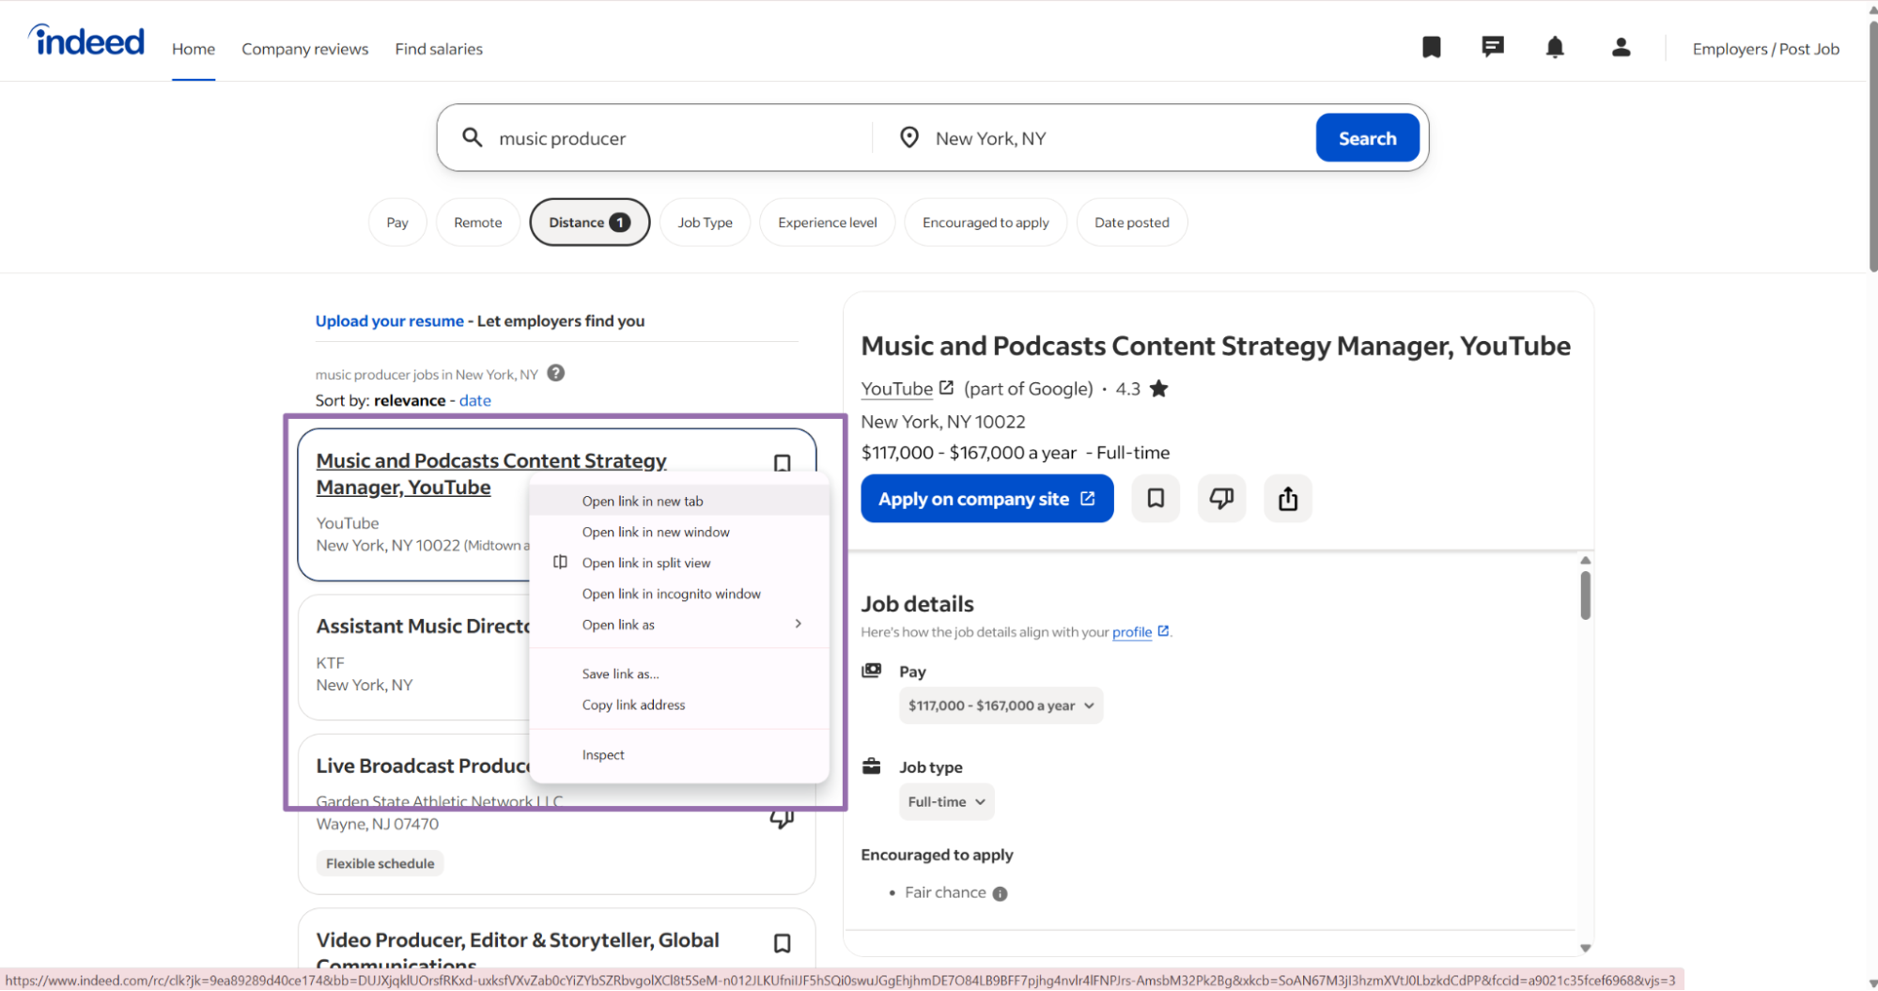
Task: Open YouTube company link in details
Action: [896, 388]
